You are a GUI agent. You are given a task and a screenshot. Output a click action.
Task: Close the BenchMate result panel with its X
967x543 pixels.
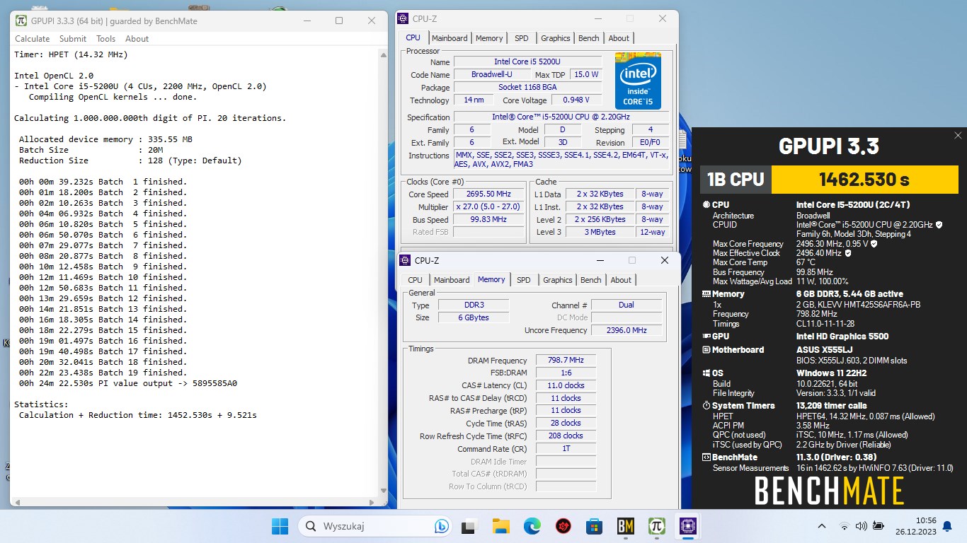(x=958, y=135)
